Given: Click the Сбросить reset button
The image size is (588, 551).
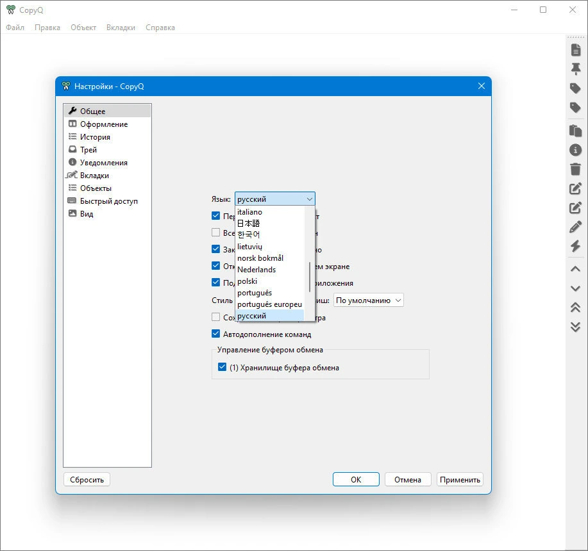Looking at the screenshot, I should pyautogui.click(x=87, y=479).
